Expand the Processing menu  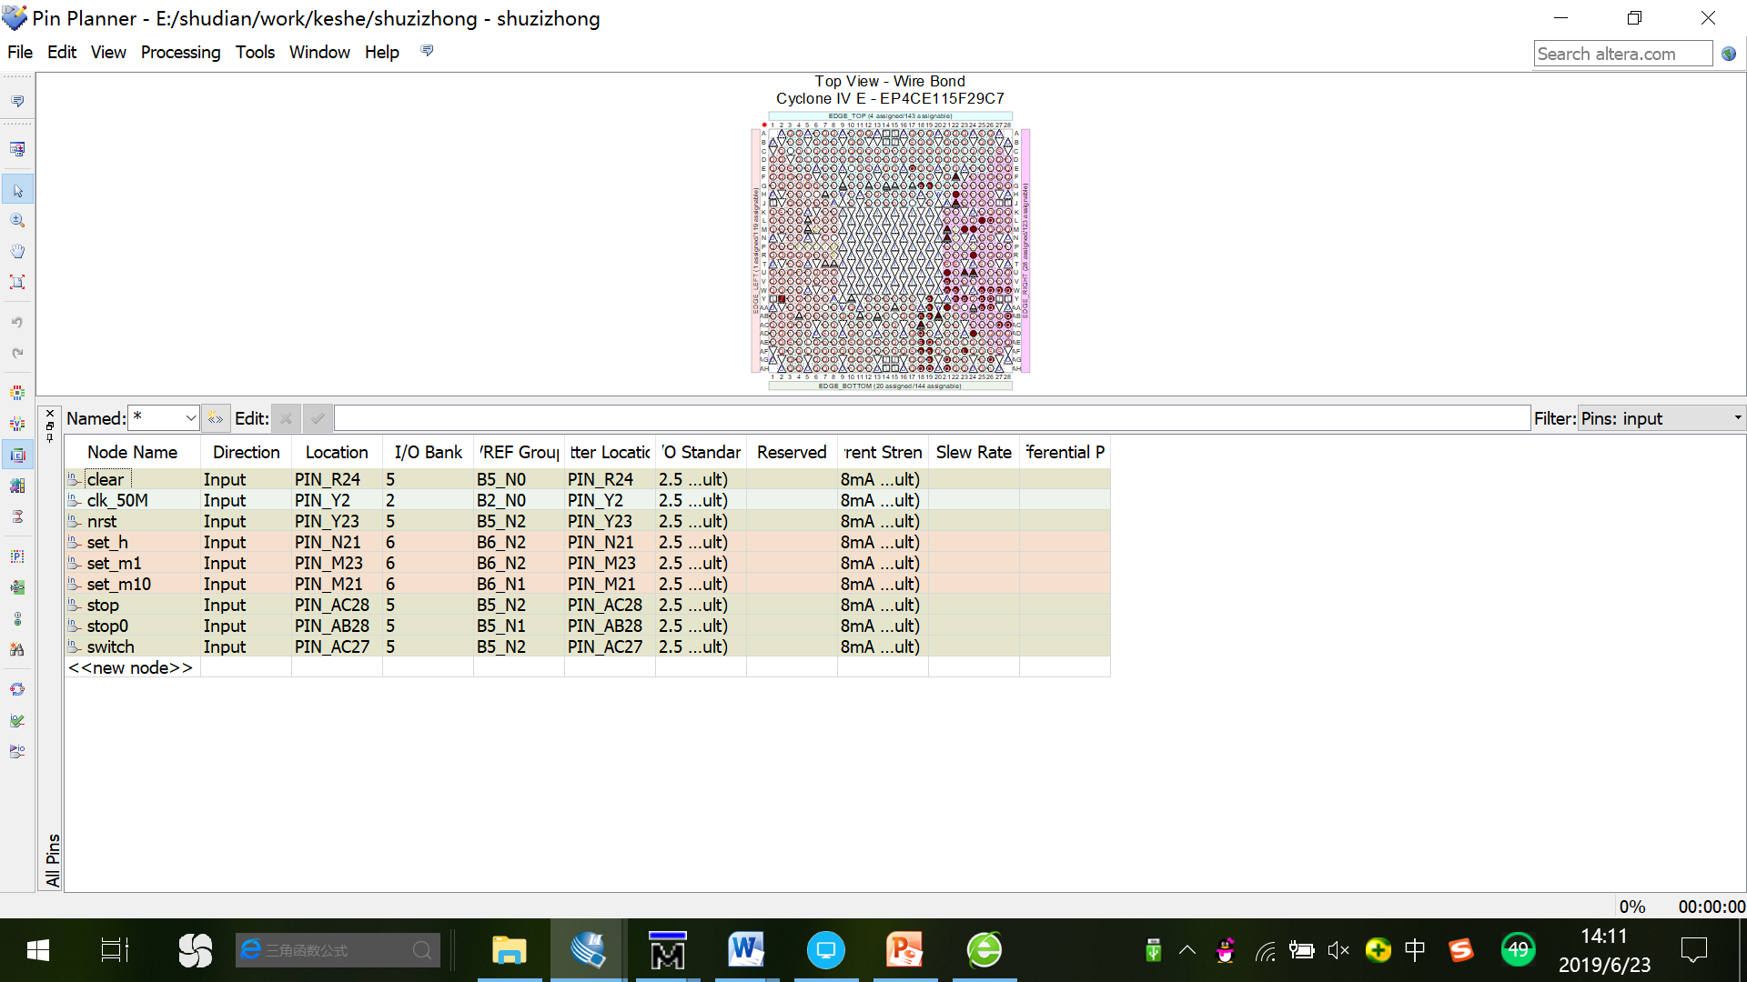click(x=180, y=52)
